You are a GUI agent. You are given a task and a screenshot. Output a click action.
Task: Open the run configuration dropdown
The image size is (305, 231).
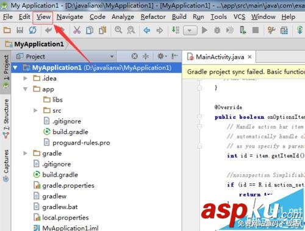[190, 30]
